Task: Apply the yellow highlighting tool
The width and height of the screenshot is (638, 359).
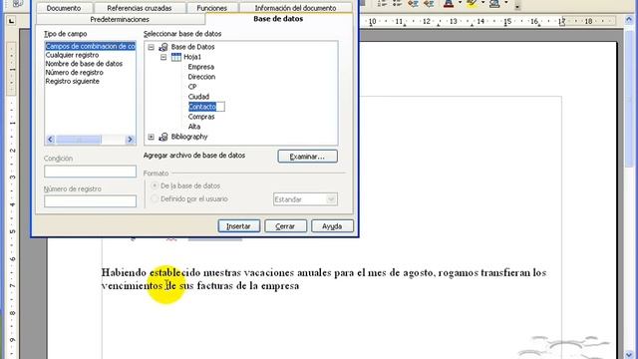Action: [x=472, y=4]
